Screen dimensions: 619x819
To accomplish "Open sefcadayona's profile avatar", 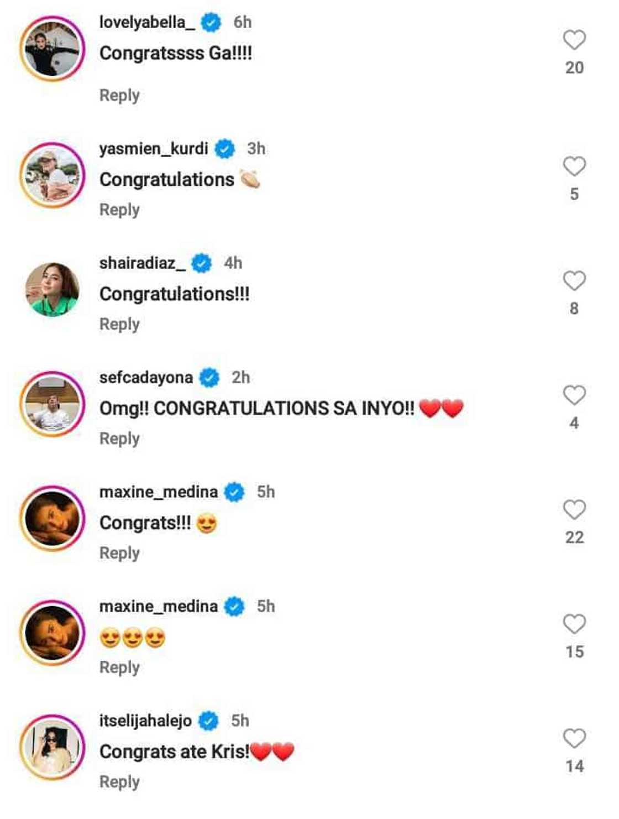I will pyautogui.click(x=53, y=404).
